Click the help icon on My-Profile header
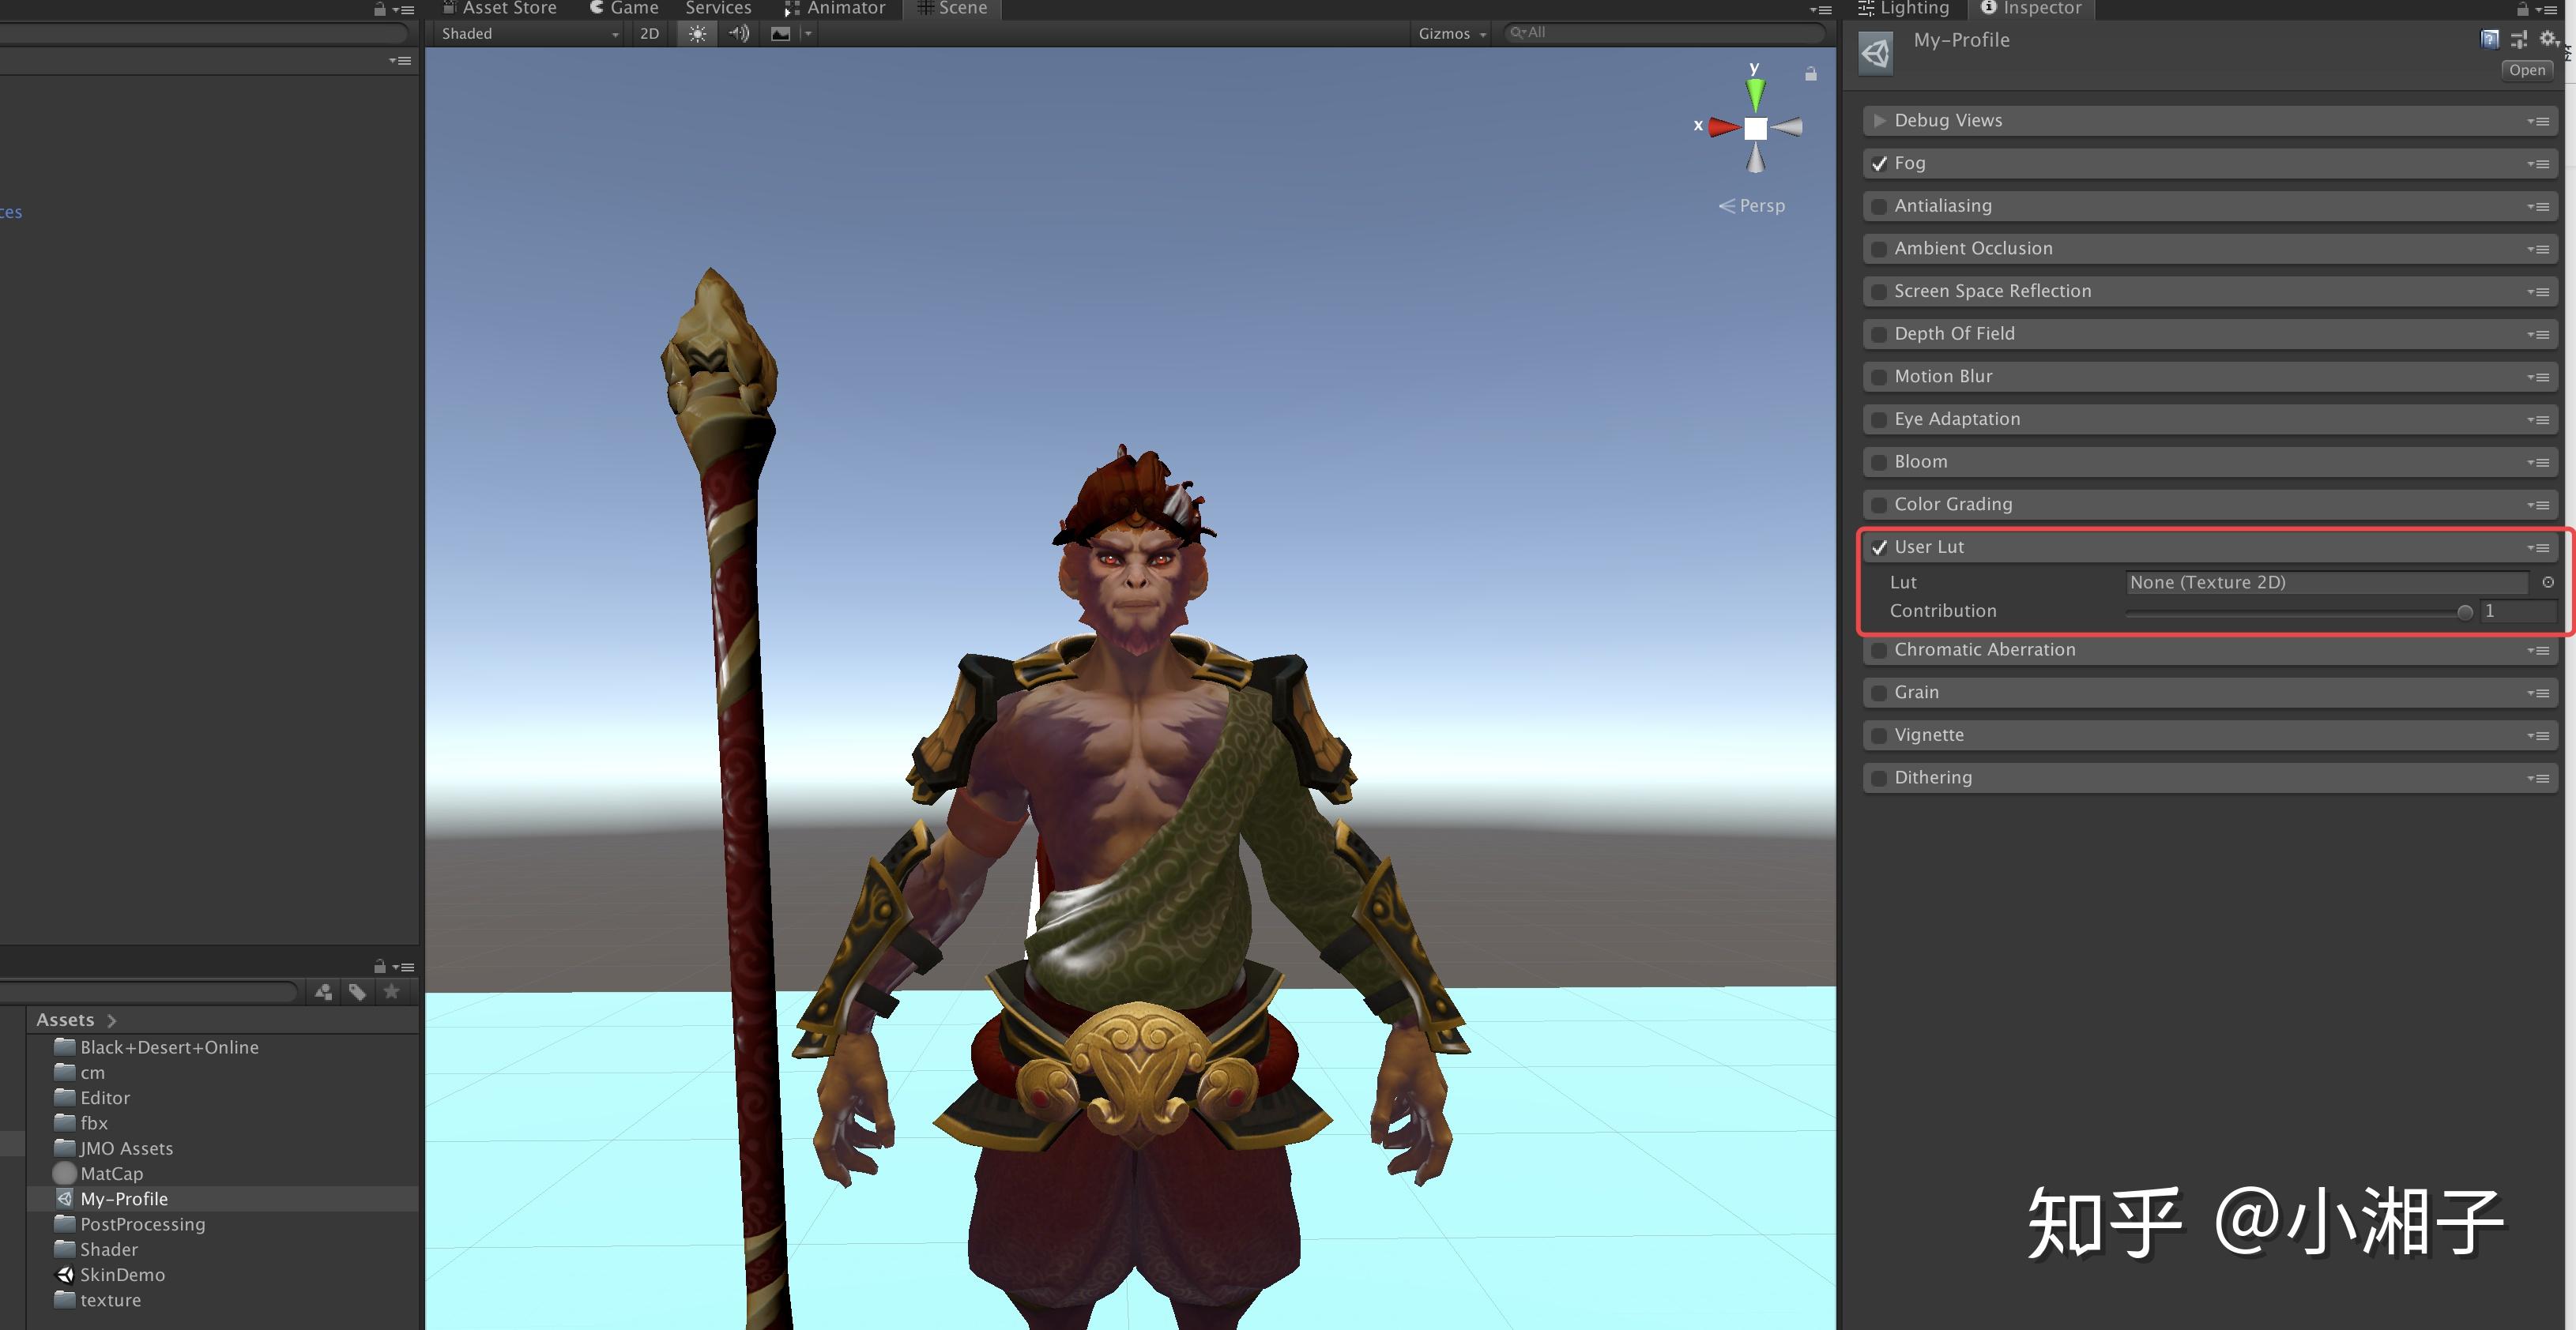The image size is (2576, 1330). click(x=2489, y=40)
